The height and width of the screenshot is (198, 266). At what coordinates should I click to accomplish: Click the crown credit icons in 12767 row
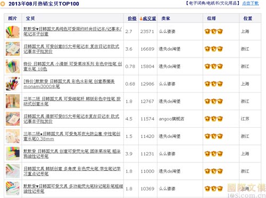coord(214,101)
